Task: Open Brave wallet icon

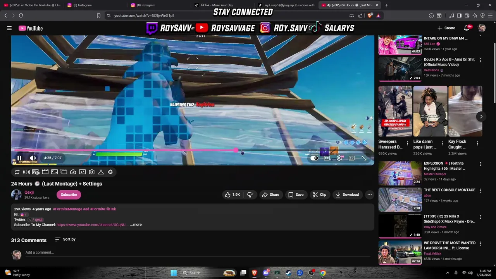Action: coord(467,15)
